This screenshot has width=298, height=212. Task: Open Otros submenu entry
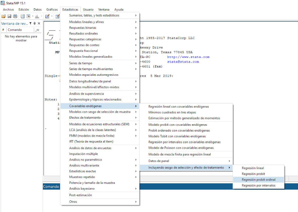pyautogui.click(x=100, y=202)
